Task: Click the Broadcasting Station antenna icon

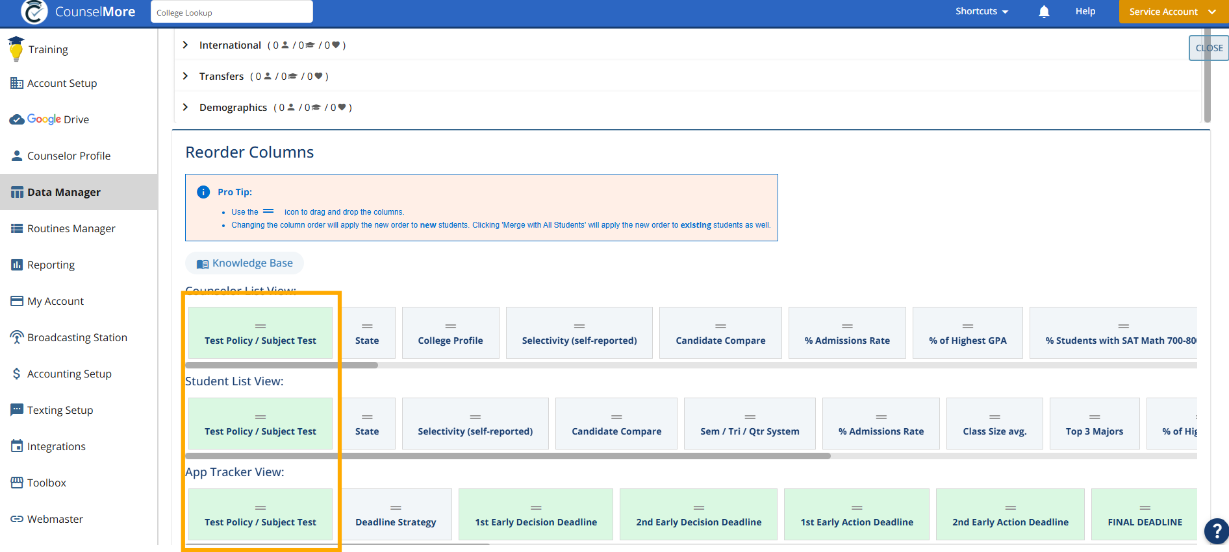Action: (x=17, y=337)
